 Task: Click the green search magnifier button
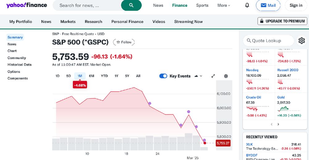tap(131, 5)
